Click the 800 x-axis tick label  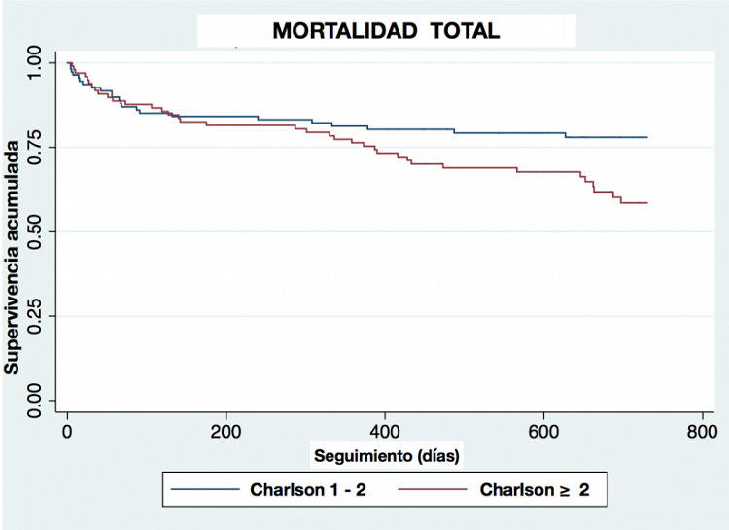pos(702,431)
